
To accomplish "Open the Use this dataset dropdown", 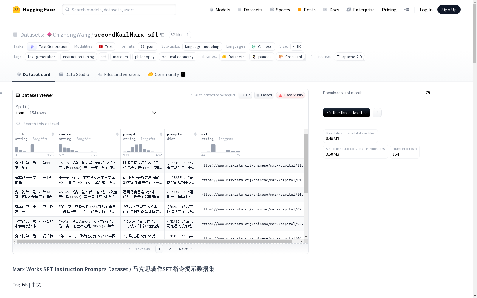I will tap(347, 113).
